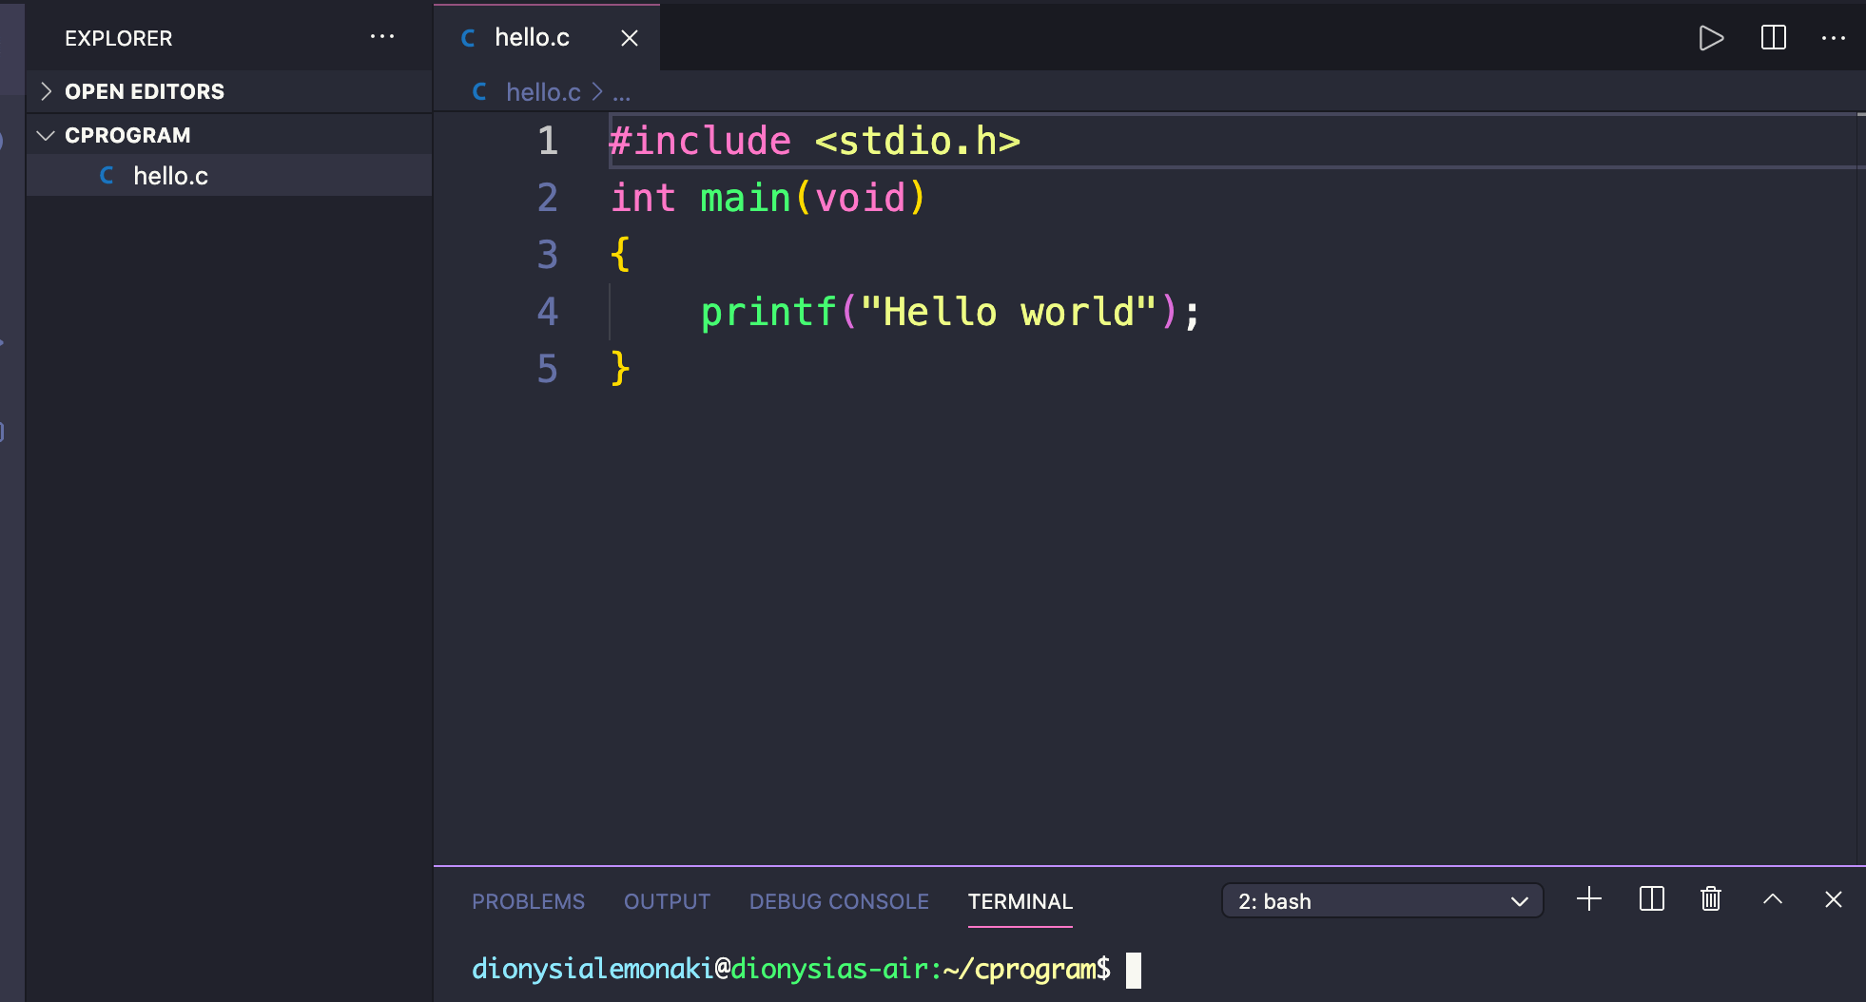The width and height of the screenshot is (1866, 1002).
Task: Switch to the PROBLEMS tab
Action: [528, 901]
